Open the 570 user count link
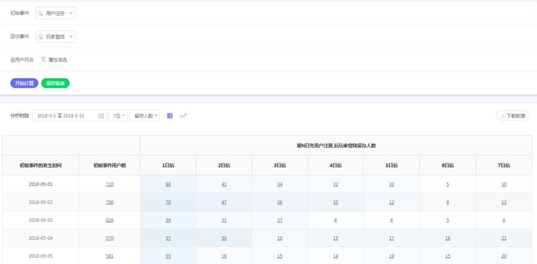The image size is (537, 264). 110,238
